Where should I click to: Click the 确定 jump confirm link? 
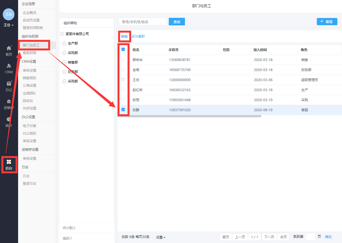click(x=328, y=237)
